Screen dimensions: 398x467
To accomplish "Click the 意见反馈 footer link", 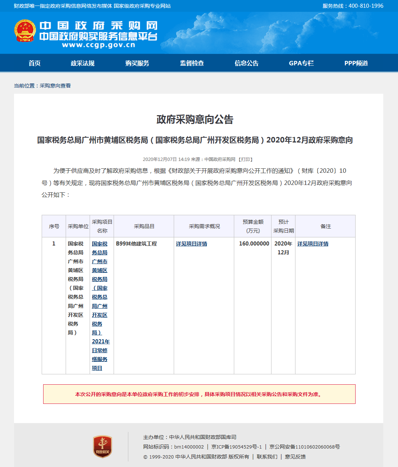I will (x=295, y=457).
